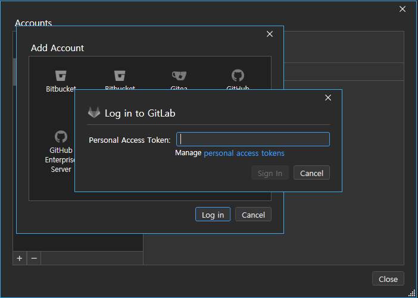Viewport: 418px width, 298px height.
Task: Close the Add Account dialog with X
Action: (270, 34)
